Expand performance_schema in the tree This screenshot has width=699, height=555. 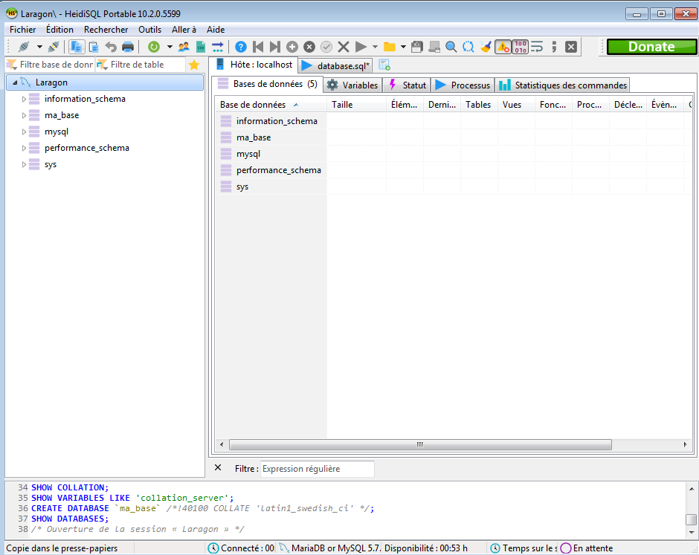[24, 148]
